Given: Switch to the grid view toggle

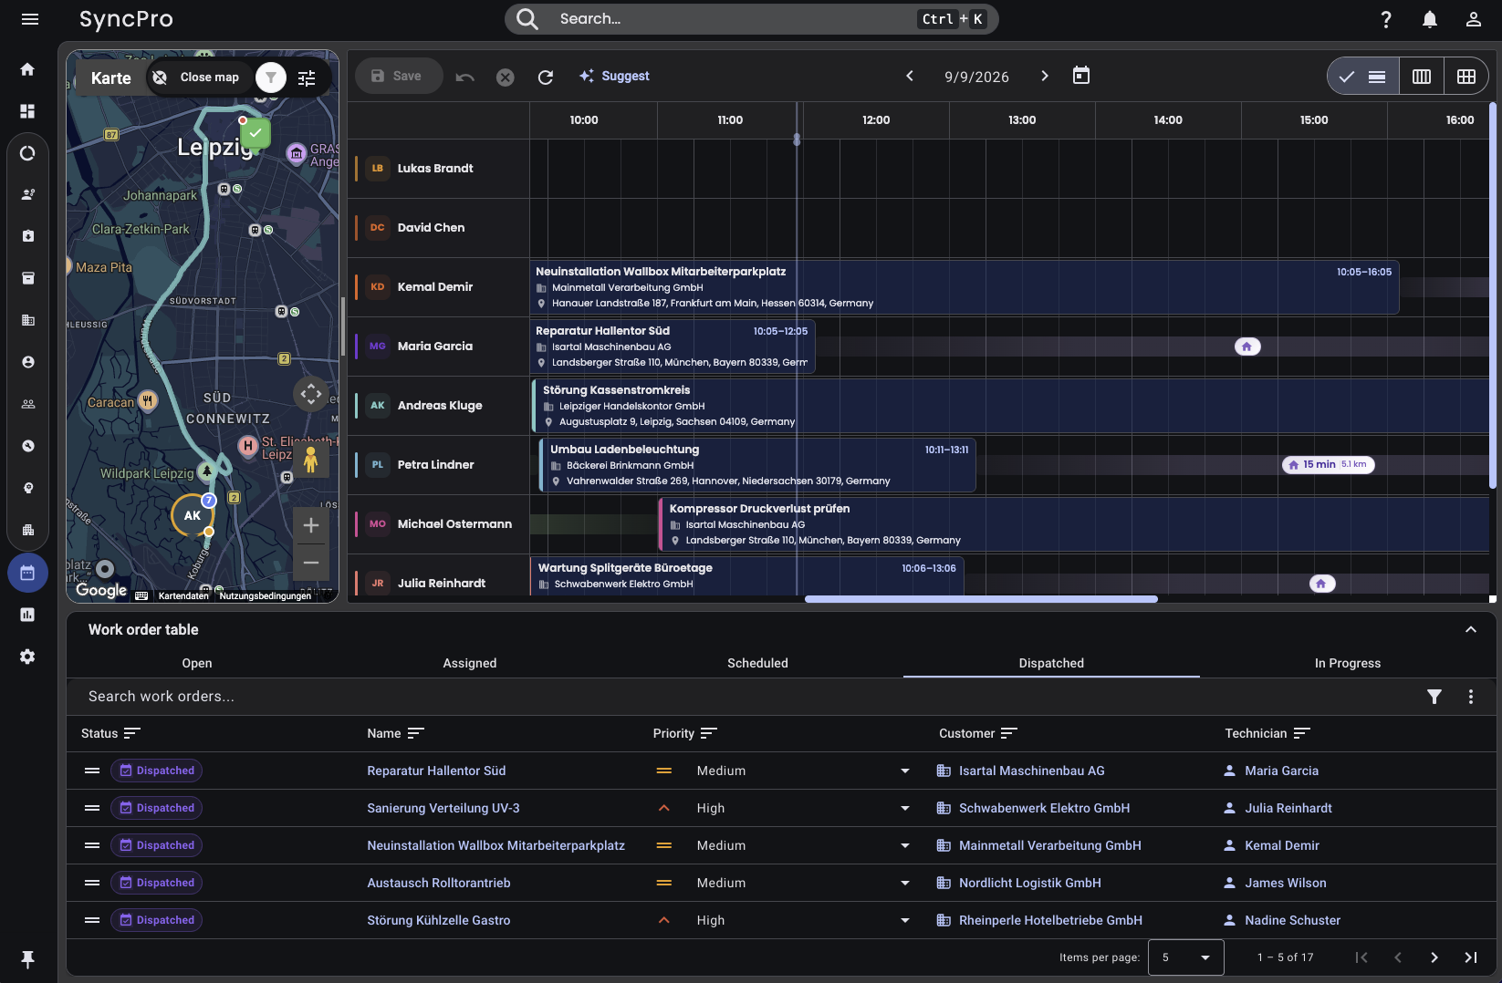Looking at the screenshot, I should pyautogui.click(x=1466, y=77).
